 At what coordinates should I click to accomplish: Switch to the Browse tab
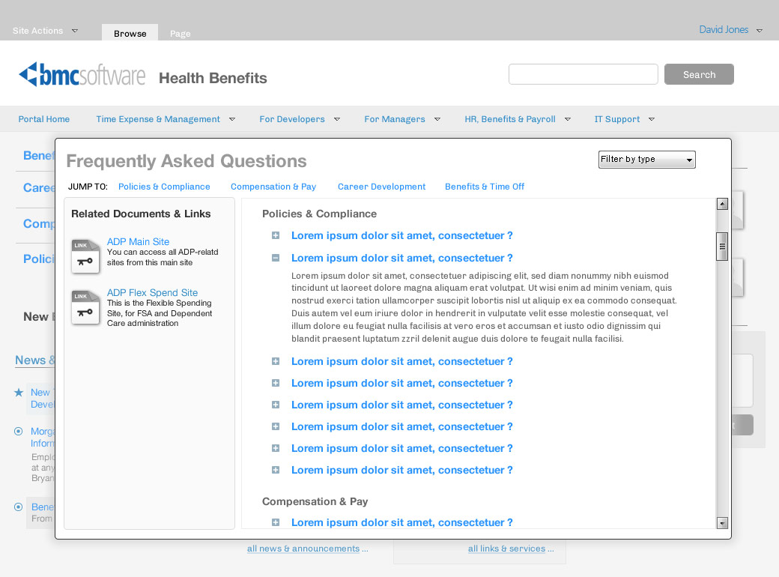pyautogui.click(x=130, y=33)
